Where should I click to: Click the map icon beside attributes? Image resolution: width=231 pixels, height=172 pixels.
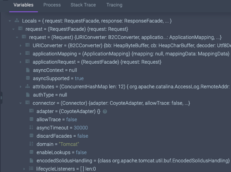[x=27, y=87]
